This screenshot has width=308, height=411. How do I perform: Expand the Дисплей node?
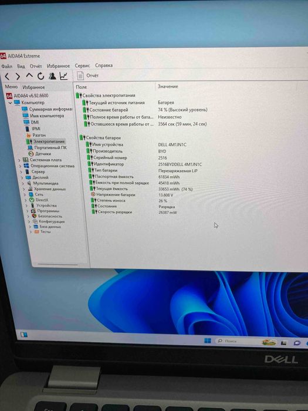pos(22,178)
